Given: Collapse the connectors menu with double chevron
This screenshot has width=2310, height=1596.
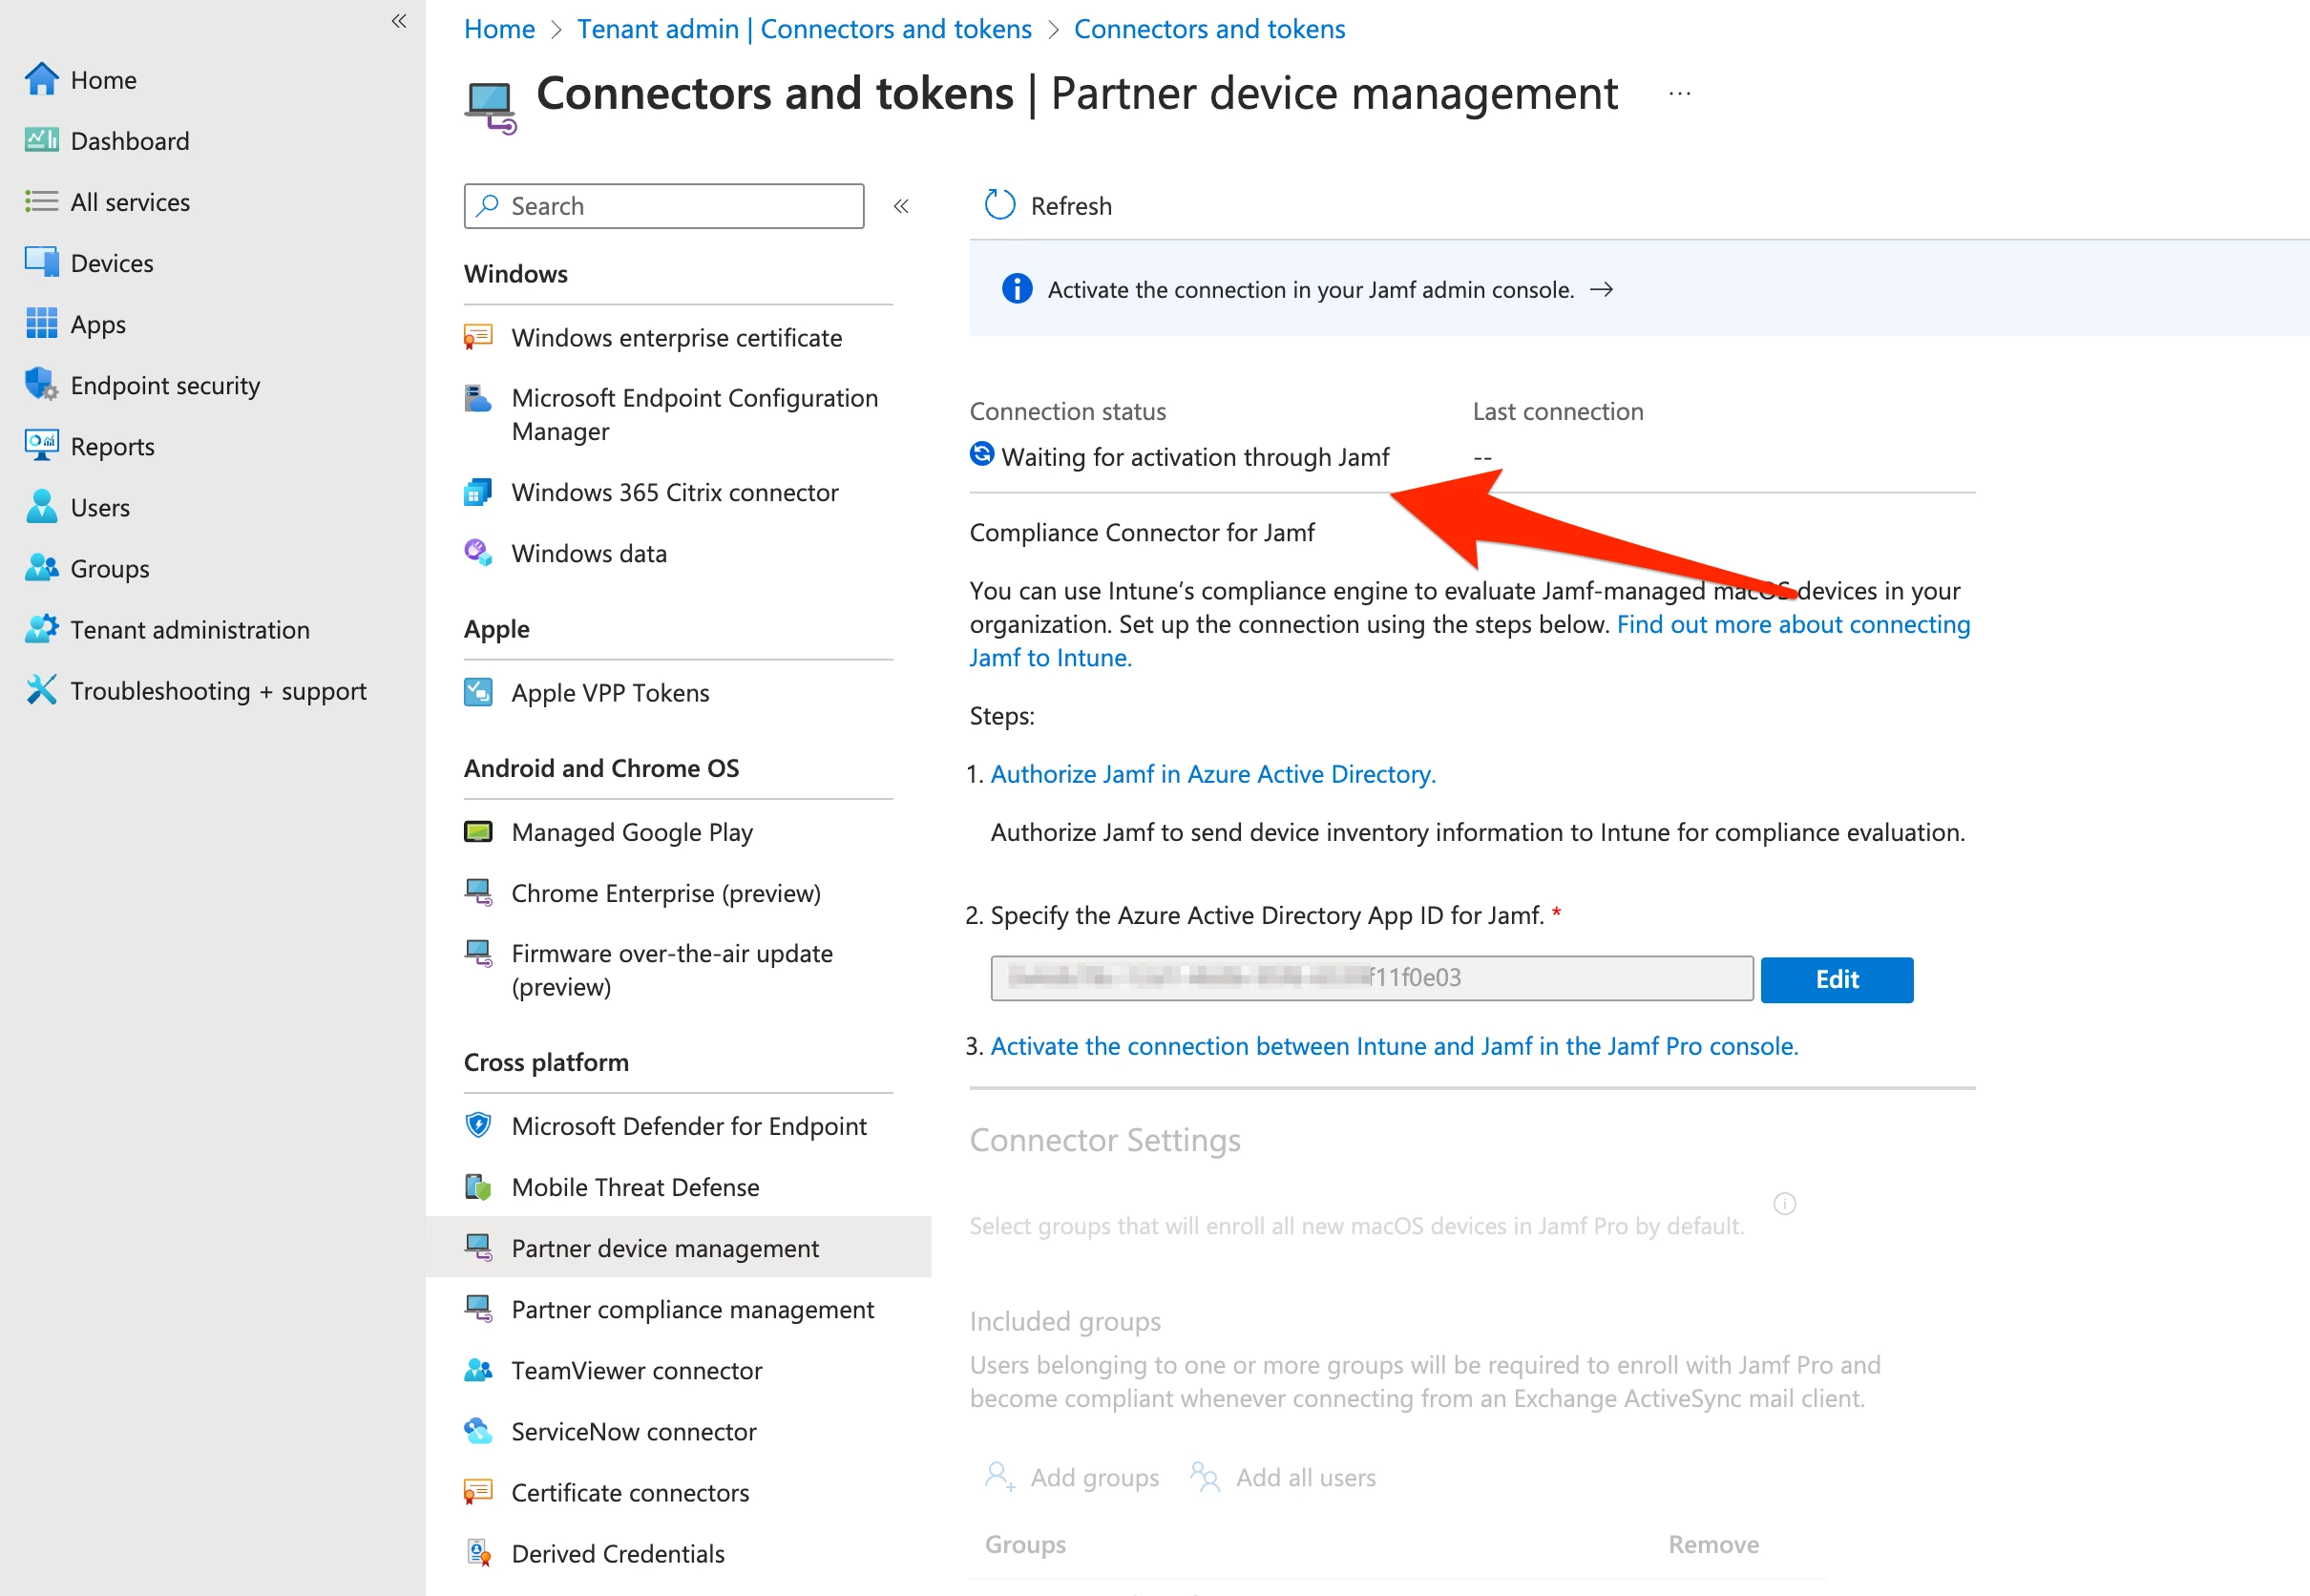Looking at the screenshot, I should pyautogui.click(x=900, y=206).
